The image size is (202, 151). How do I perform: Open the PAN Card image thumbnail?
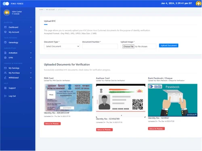[68, 97]
